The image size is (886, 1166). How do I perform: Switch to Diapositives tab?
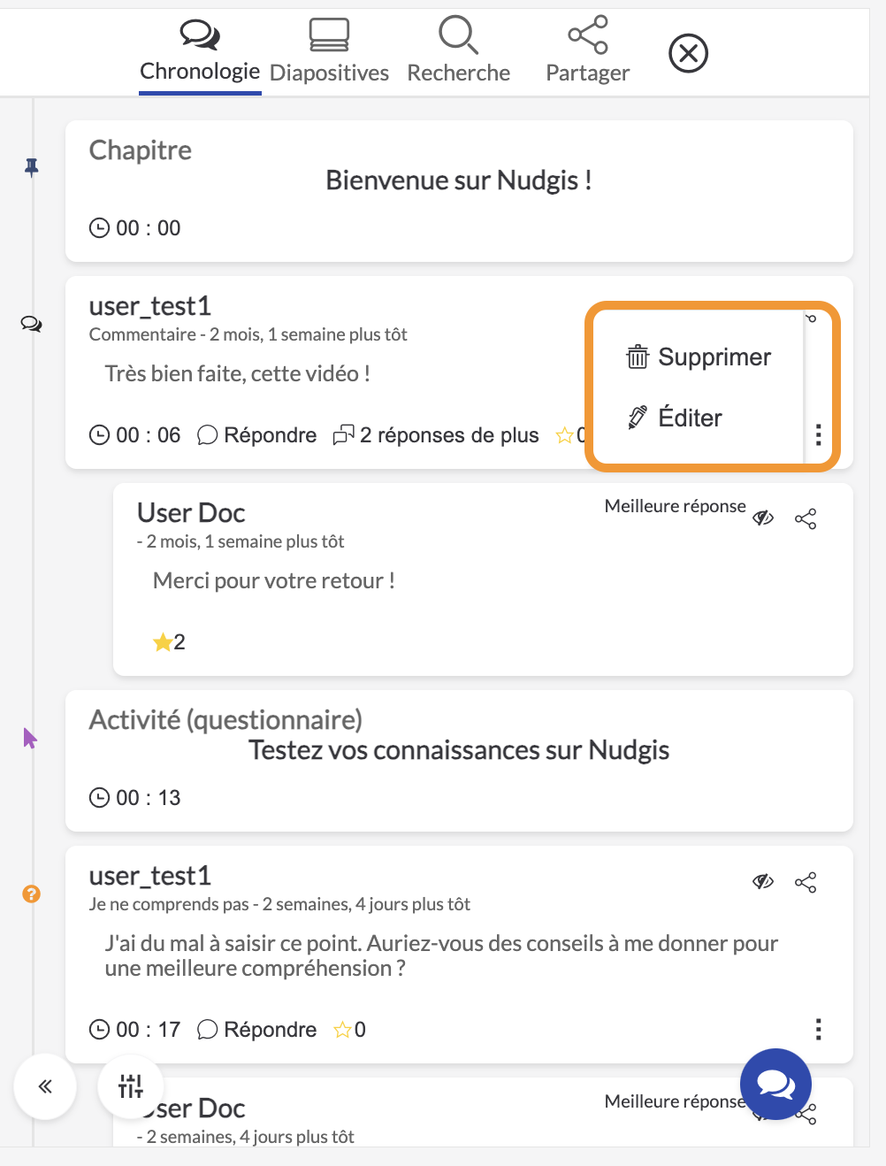click(329, 51)
